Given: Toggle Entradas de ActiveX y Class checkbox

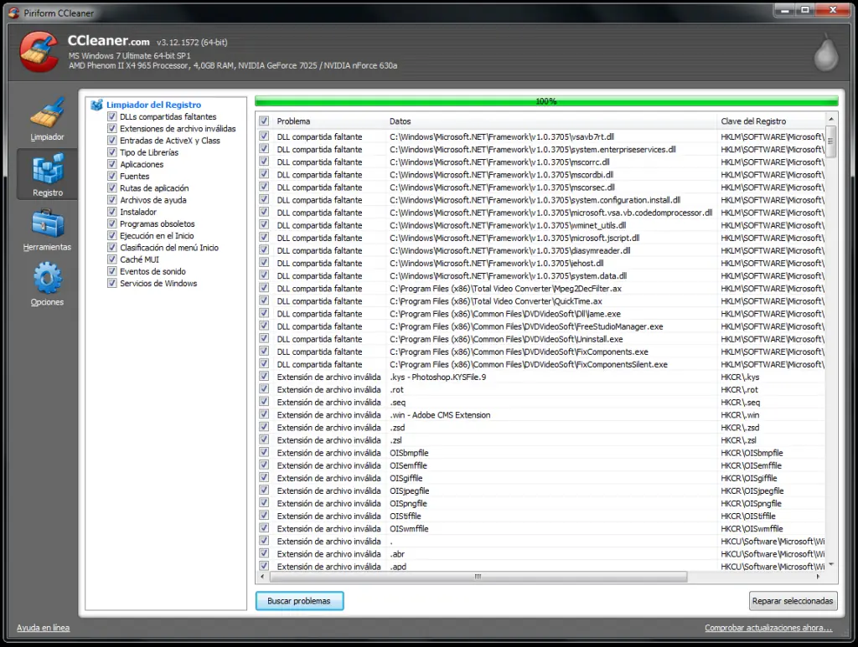Looking at the screenshot, I should (112, 141).
